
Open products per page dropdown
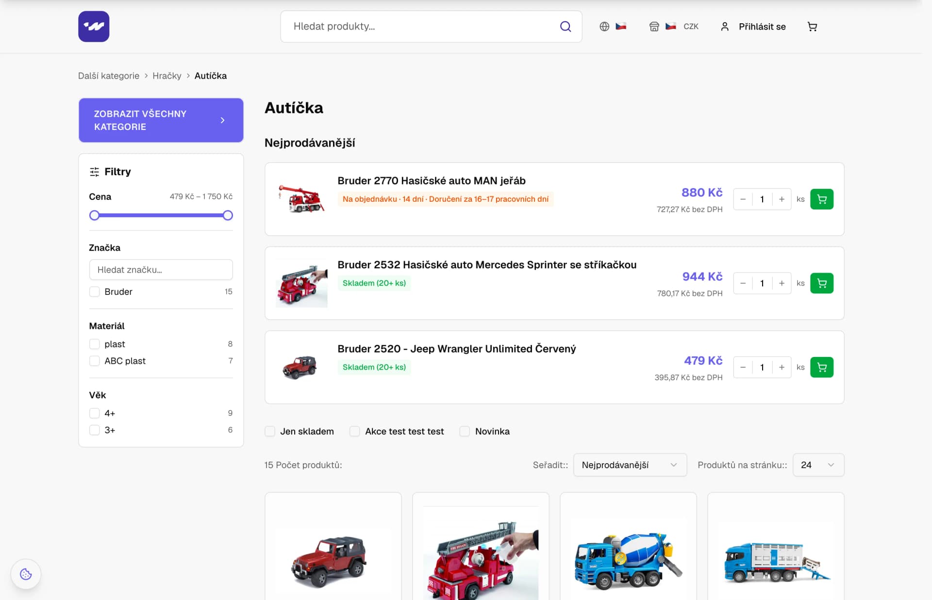818,465
